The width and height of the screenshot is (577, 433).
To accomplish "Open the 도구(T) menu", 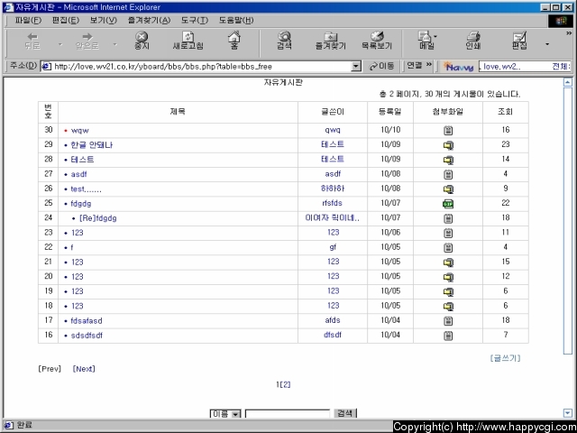I will point(195,20).
